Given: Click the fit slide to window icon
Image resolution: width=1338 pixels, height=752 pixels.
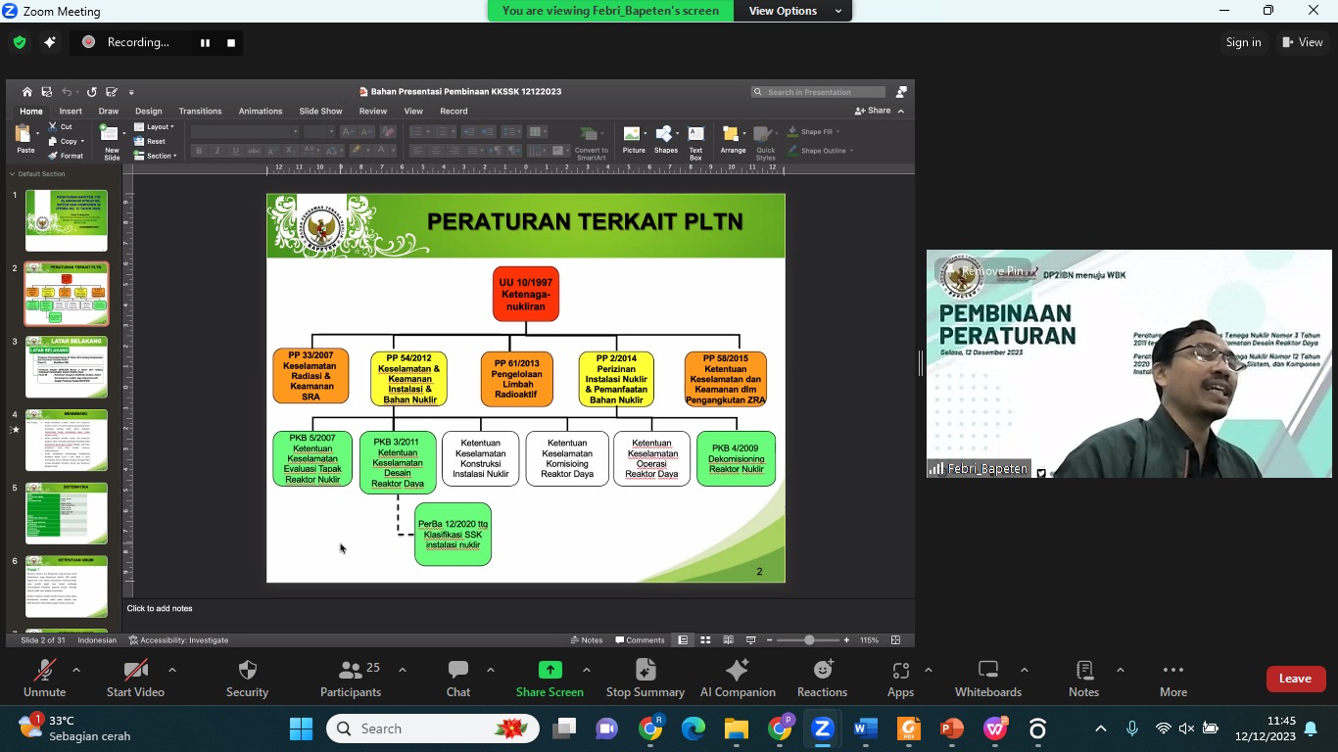Looking at the screenshot, I should [x=895, y=640].
